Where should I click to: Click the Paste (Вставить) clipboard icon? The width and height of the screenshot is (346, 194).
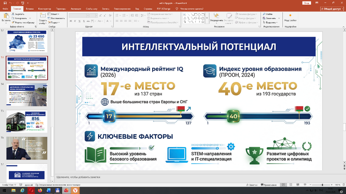pos(7,16)
